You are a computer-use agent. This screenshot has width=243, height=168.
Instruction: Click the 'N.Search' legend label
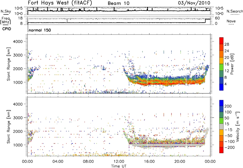234,11
